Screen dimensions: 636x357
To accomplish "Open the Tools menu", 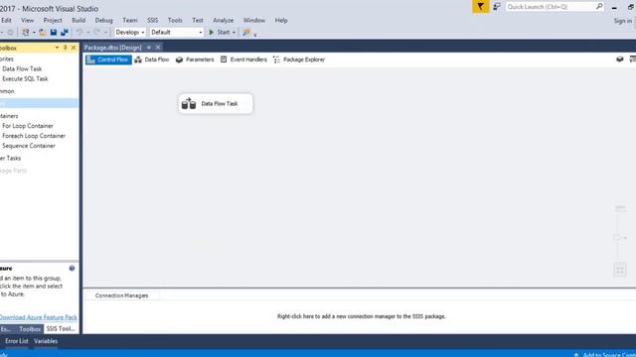I will click(175, 20).
